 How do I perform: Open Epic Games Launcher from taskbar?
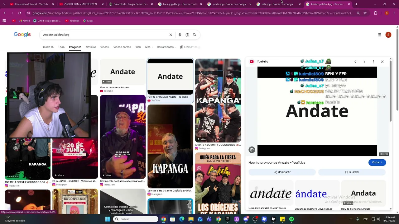(228, 219)
